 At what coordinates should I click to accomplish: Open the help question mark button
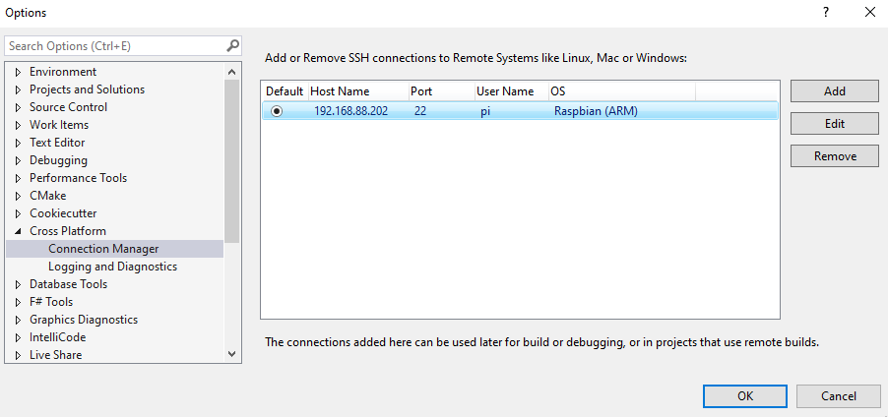(826, 12)
